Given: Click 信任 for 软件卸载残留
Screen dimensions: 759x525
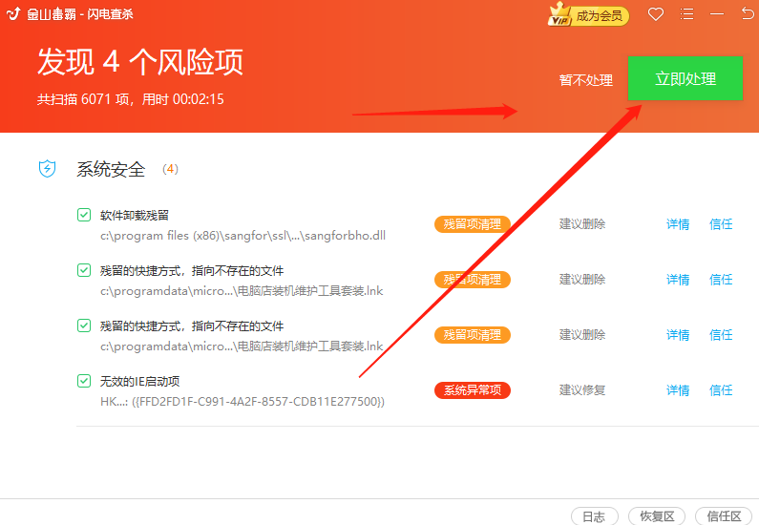Looking at the screenshot, I should tap(721, 224).
